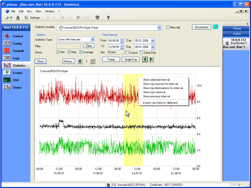
Task: Click the grey square next to 3
Action: click(93, 61)
